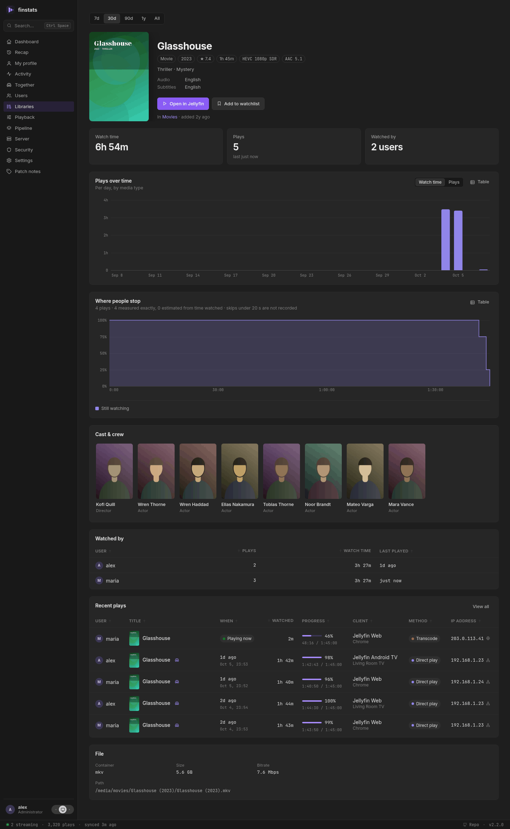The image size is (510, 829).
Task: Go to Recap in sidebar
Action: 39,52
